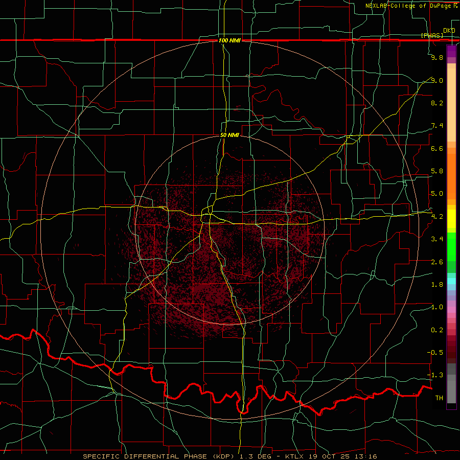Click the yellow segment of the color bar

pos(451,219)
